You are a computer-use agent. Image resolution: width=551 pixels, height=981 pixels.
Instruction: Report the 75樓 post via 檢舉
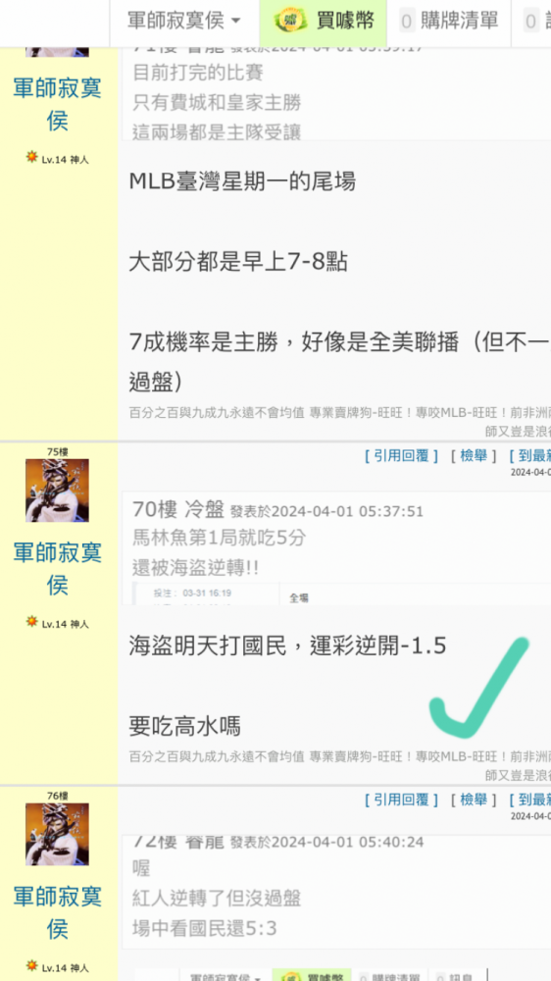[474, 456]
